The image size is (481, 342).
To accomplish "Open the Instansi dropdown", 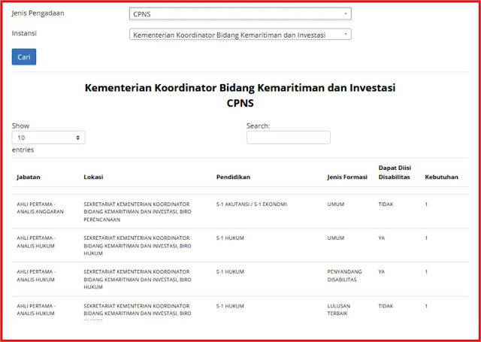I will [x=240, y=35].
